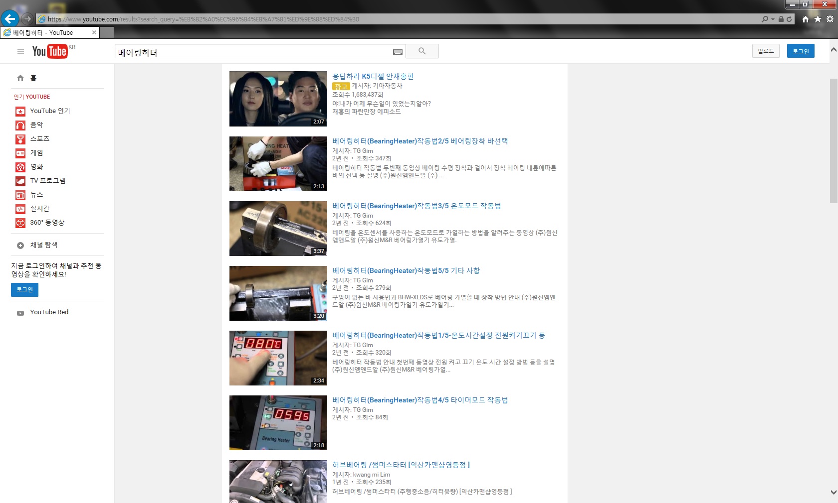Open the 게임 gaming sidebar item
Image resolution: width=838 pixels, height=503 pixels.
point(37,153)
